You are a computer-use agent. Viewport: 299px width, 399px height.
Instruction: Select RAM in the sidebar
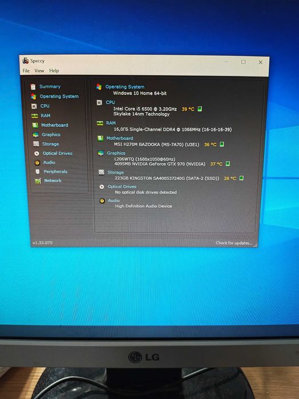[x=46, y=116]
